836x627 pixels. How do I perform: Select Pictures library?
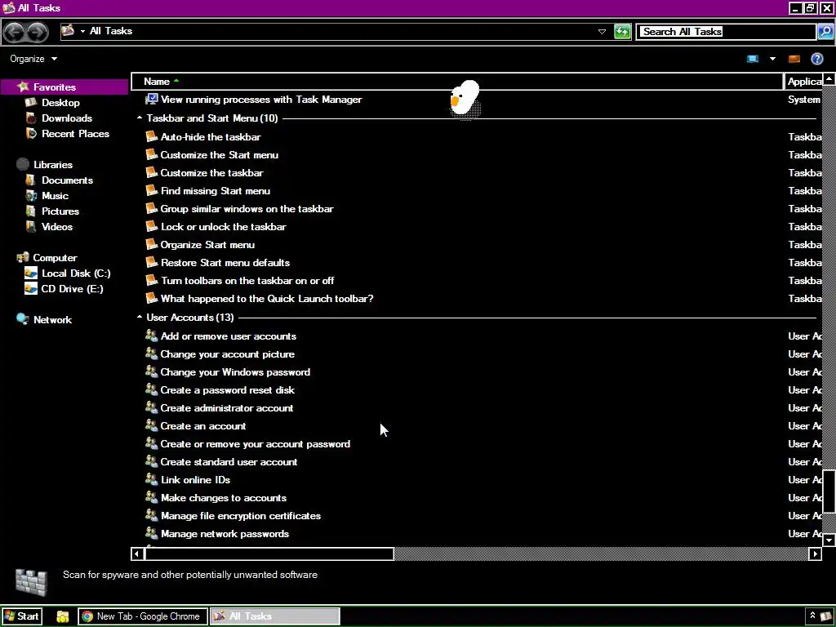tap(60, 211)
